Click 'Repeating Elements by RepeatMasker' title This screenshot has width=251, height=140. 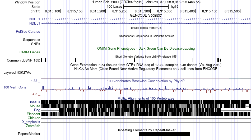146,130
